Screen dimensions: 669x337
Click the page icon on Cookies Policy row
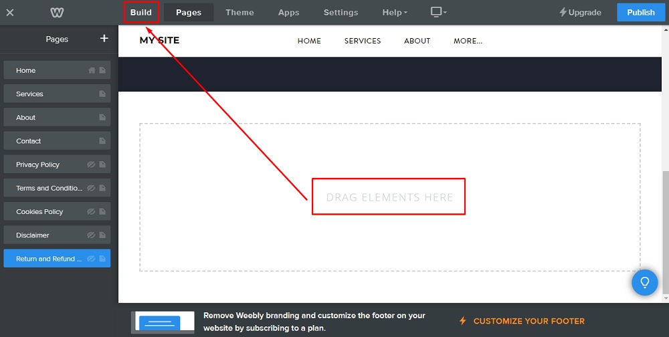coord(102,211)
